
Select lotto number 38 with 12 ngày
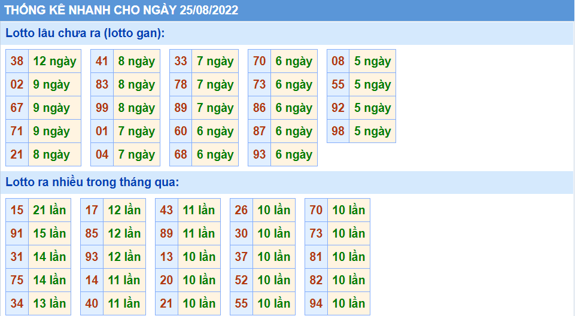(17, 61)
